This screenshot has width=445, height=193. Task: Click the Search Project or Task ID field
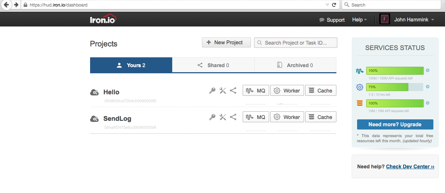click(296, 43)
